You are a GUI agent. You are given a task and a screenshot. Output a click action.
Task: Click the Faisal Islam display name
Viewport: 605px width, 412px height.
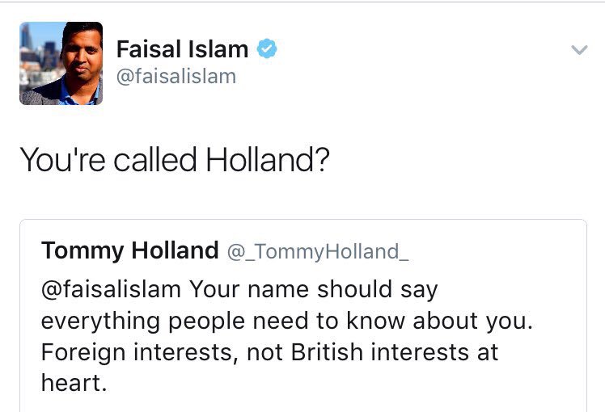pos(182,49)
